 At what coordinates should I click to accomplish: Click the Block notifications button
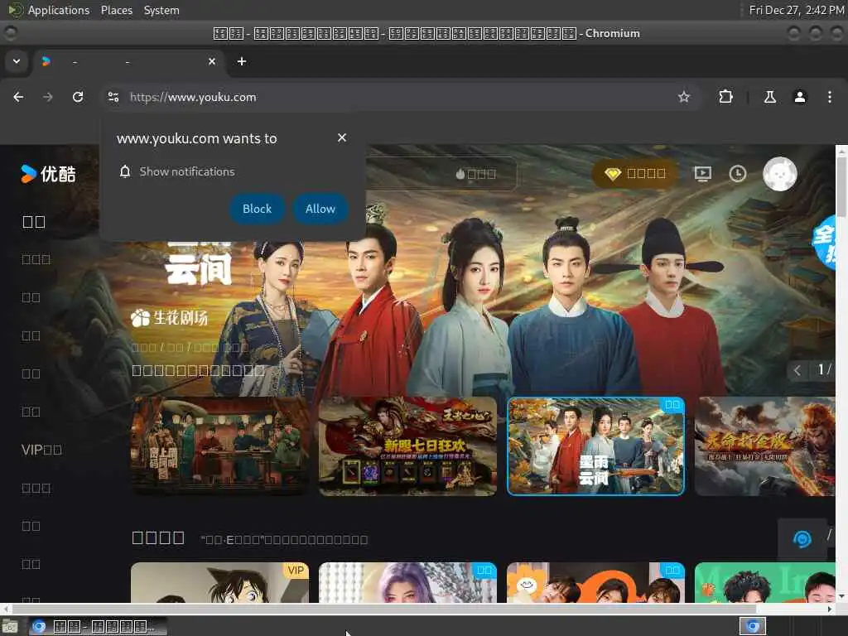tap(257, 209)
